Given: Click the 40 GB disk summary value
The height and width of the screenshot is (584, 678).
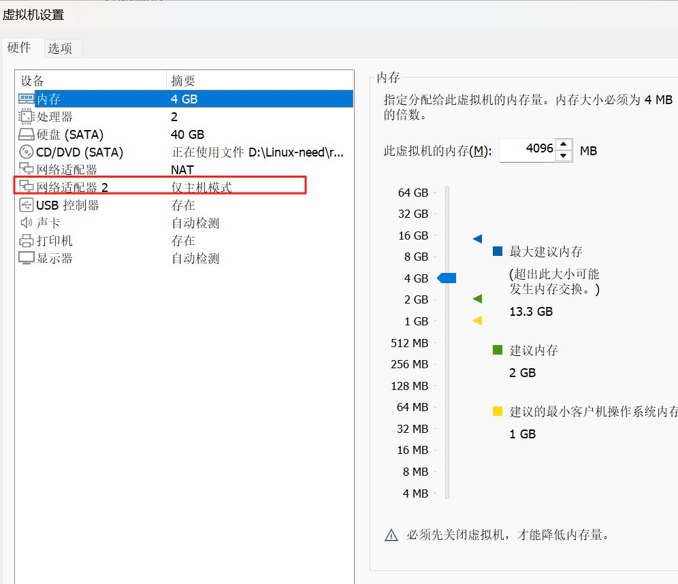Looking at the screenshot, I should 187,135.
